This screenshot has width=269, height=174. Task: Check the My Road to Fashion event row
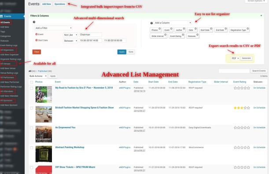(32, 88)
